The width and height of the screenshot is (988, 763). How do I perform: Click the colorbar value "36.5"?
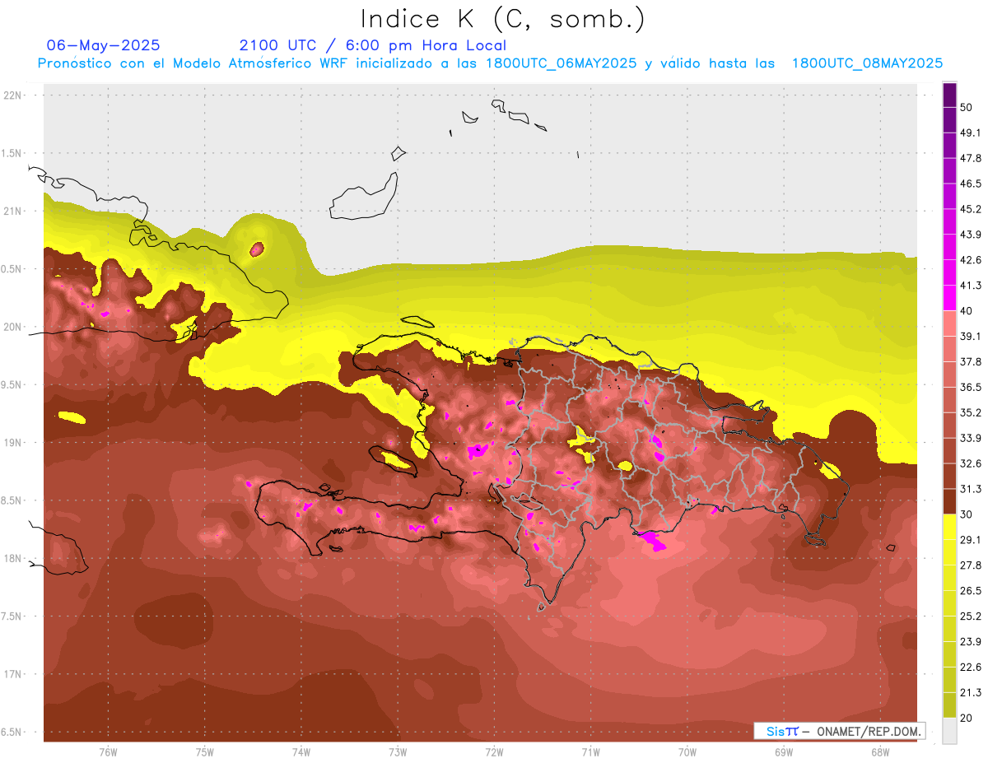coord(970,387)
